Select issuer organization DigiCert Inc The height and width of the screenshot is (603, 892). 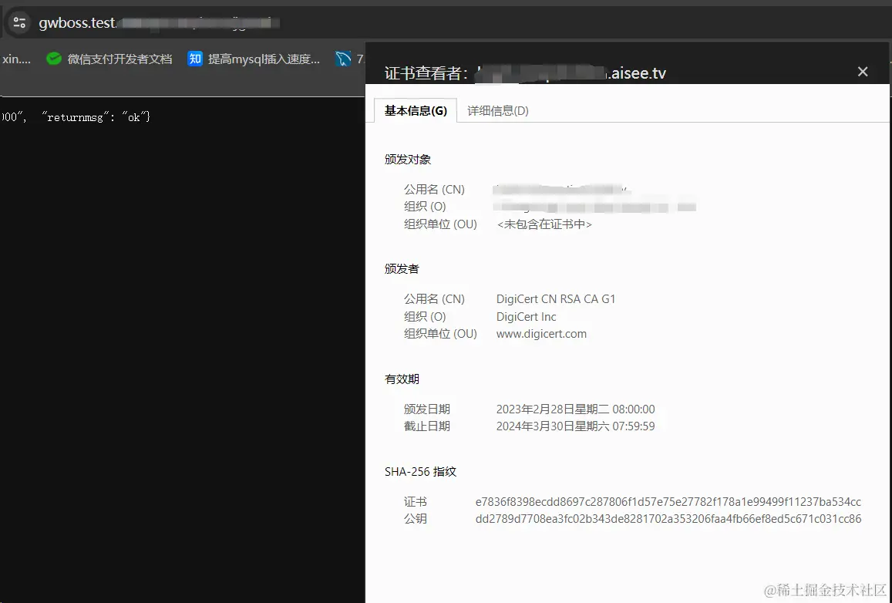click(527, 316)
